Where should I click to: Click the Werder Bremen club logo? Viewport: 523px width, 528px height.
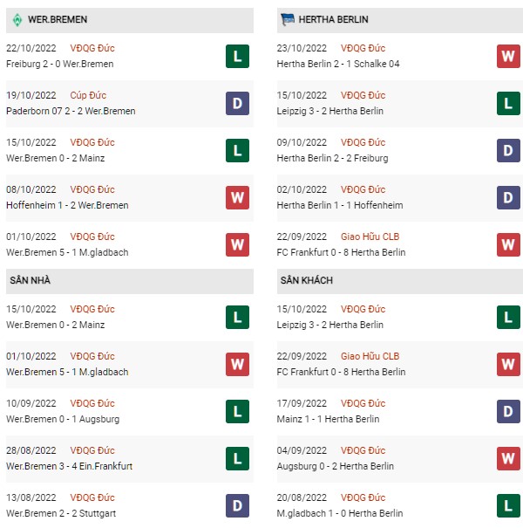(x=17, y=20)
